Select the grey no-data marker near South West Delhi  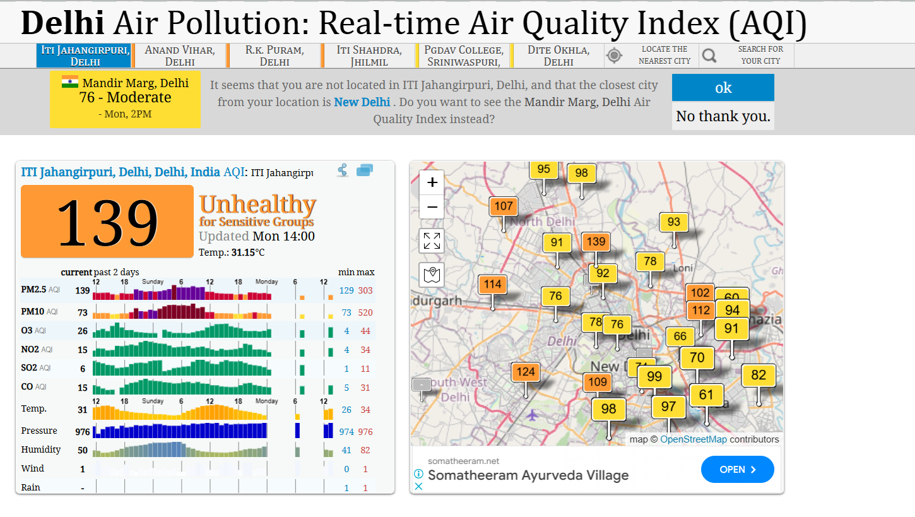pos(422,384)
